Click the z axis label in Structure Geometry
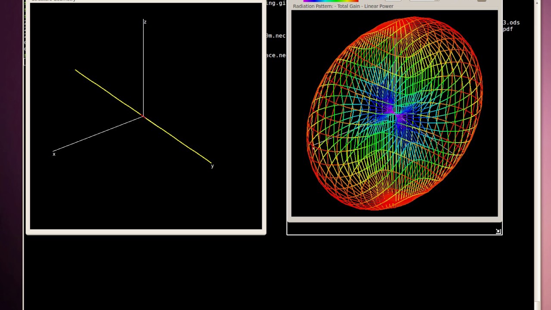Image resolution: width=551 pixels, height=310 pixels. point(145,22)
